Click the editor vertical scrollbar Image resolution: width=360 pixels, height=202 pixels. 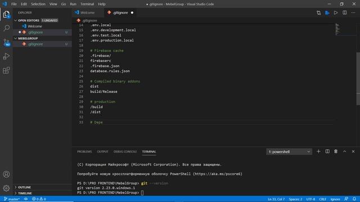(x=358, y=79)
